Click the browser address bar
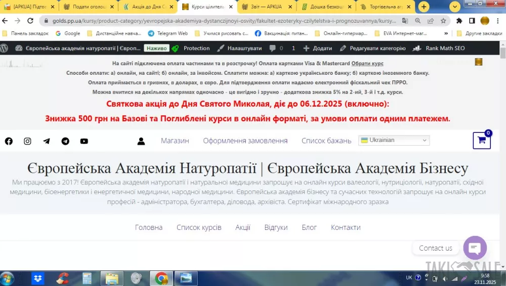The image size is (506, 286). [218, 21]
